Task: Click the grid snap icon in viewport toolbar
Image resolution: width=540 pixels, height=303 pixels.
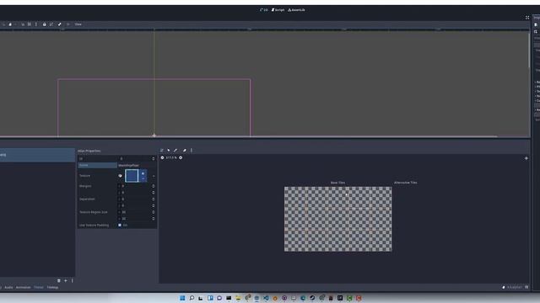Action: (30, 24)
